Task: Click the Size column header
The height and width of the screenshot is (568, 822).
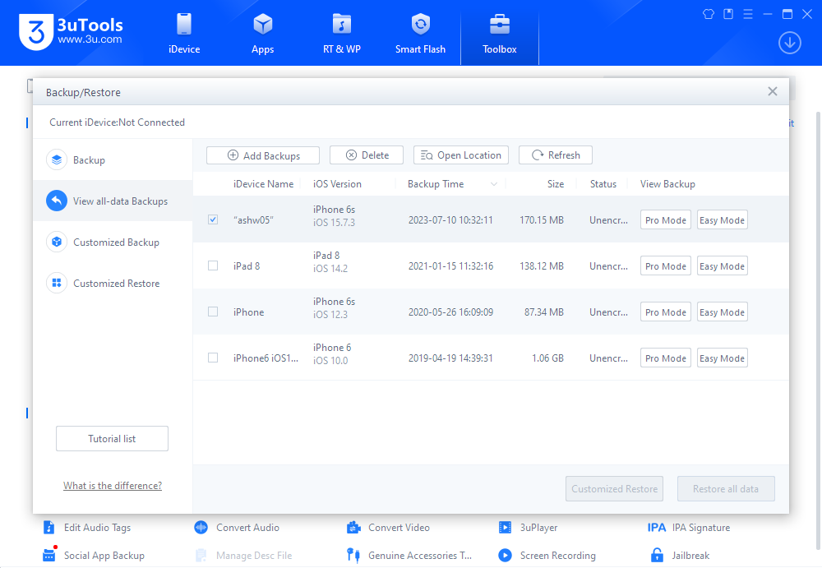Action: coord(555,184)
